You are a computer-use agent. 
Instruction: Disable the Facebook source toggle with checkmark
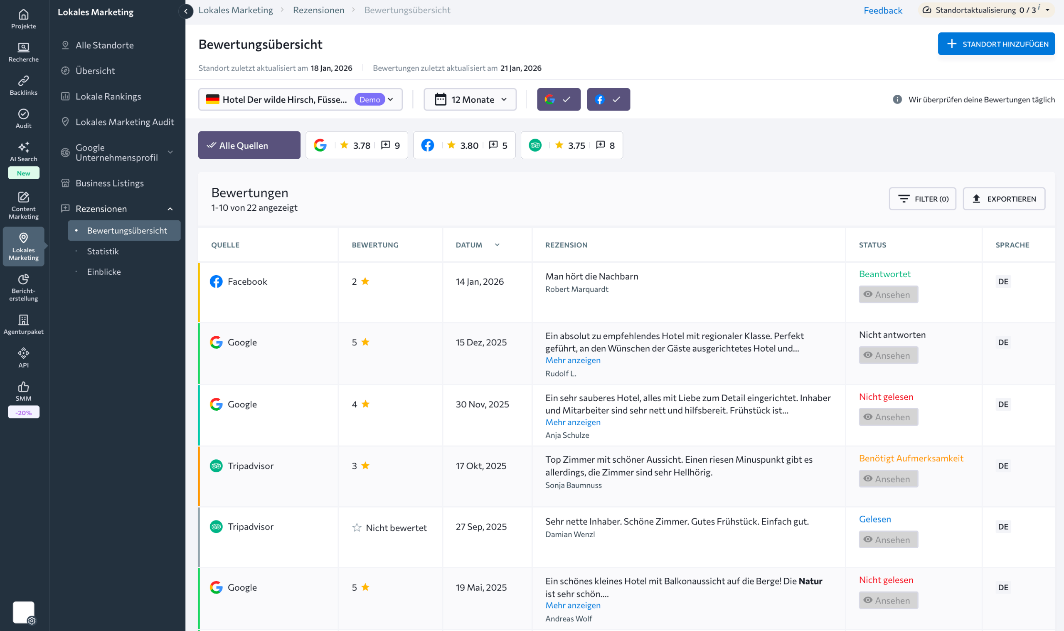click(608, 99)
